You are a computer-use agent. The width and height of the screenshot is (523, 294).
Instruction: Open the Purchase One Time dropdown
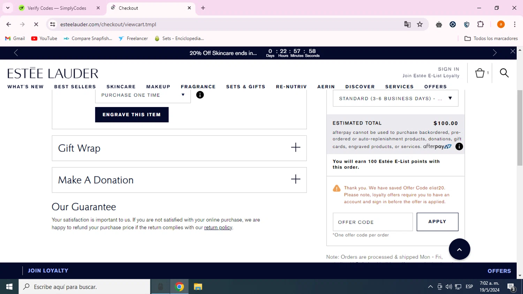pos(143,95)
